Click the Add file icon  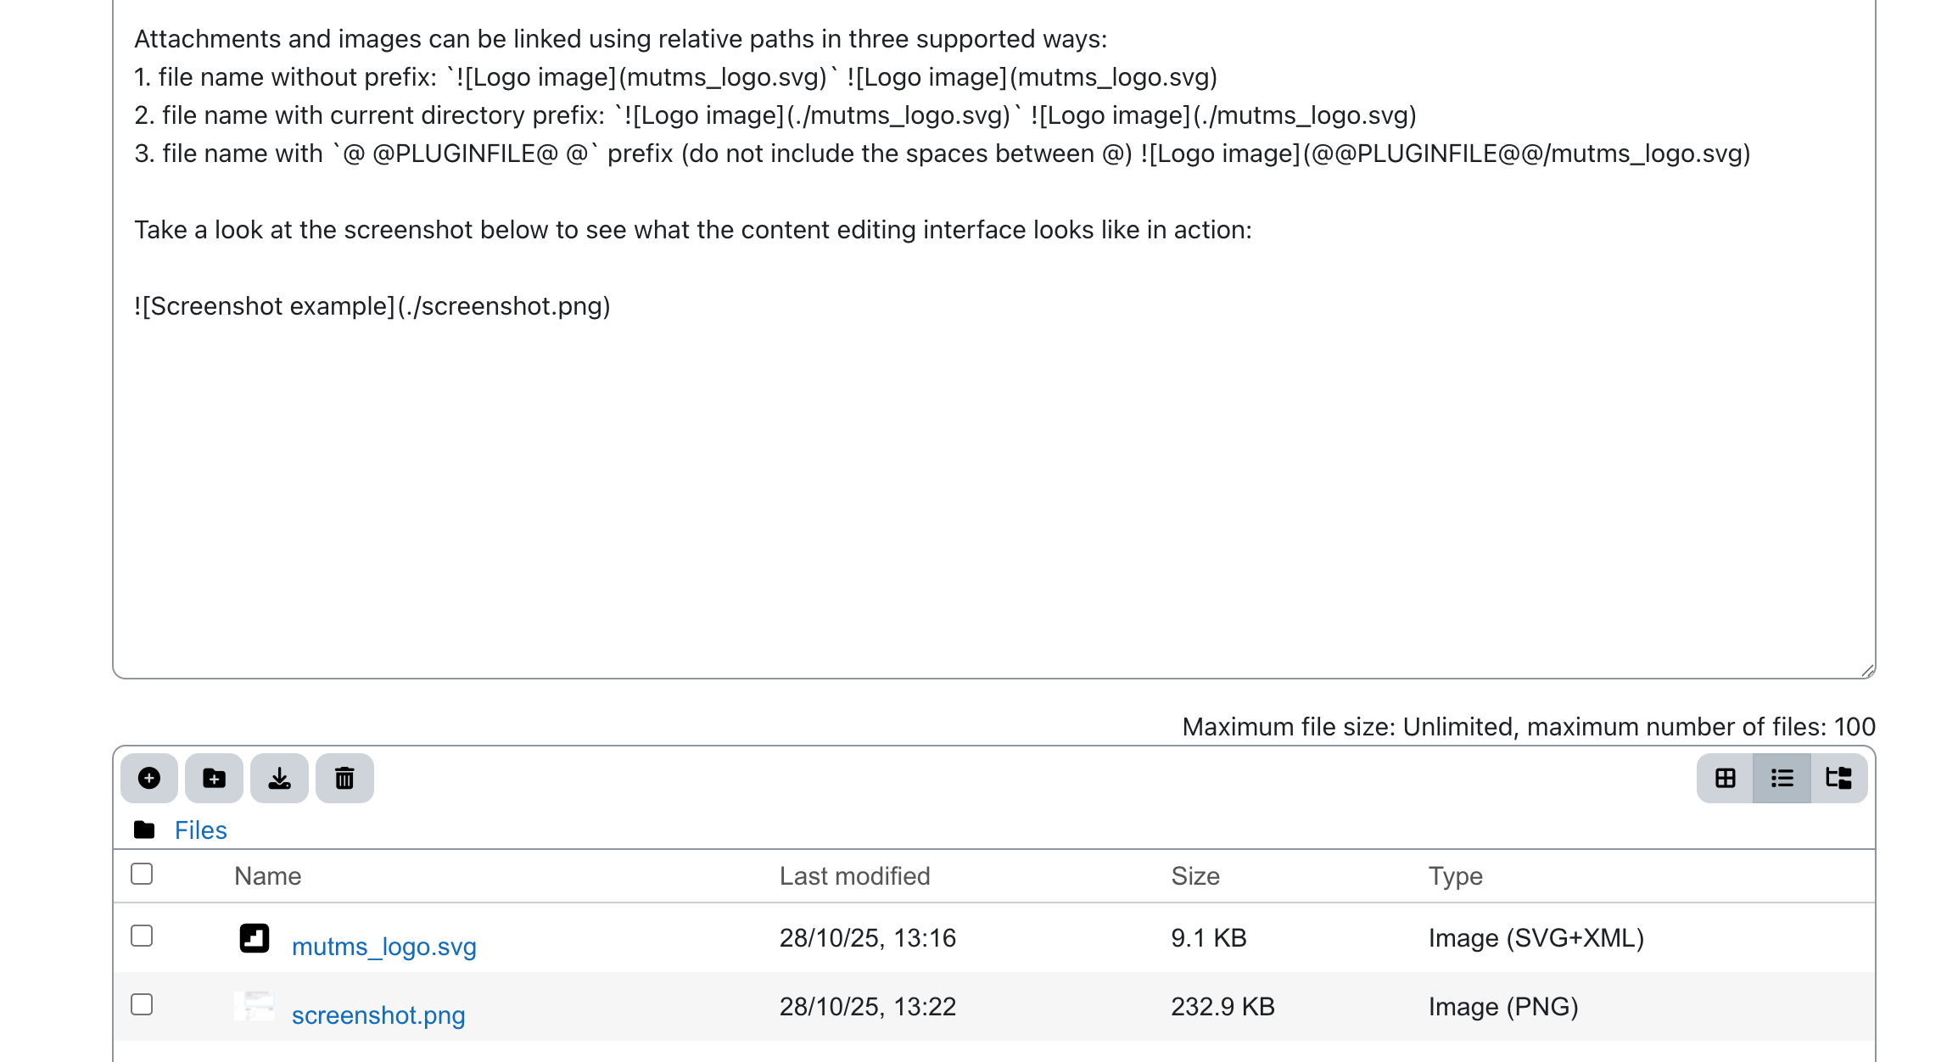pos(149,778)
